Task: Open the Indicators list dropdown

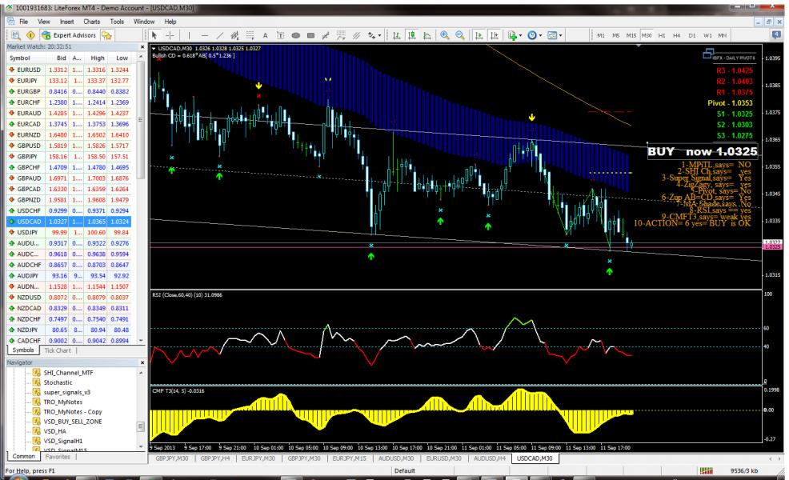Action: click(x=513, y=36)
